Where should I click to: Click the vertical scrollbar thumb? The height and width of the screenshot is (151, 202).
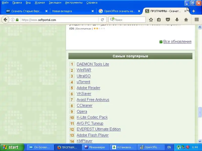[200, 112]
